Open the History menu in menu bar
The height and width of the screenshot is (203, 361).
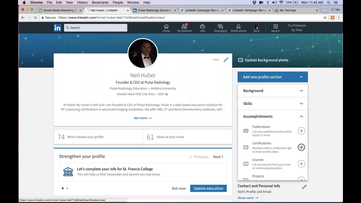point(82,3)
